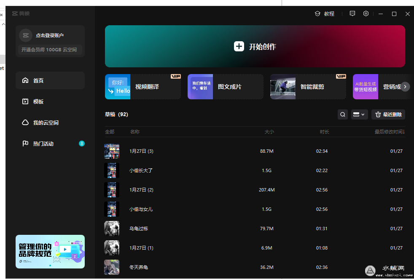Click the right arrow to reveal 营销成片
The width and height of the screenshot is (414, 279).
point(405,87)
